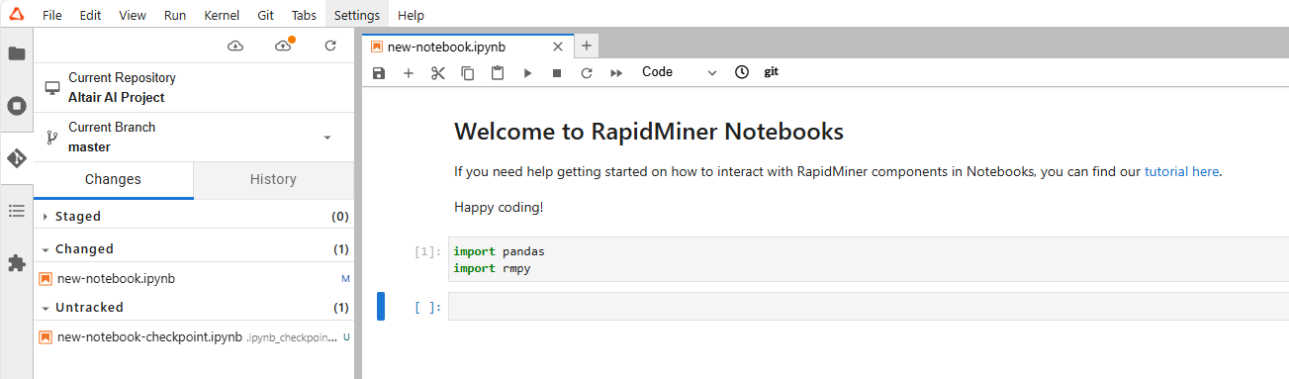
Task: Open the Table of Contents sidebar icon
Action: (x=17, y=211)
